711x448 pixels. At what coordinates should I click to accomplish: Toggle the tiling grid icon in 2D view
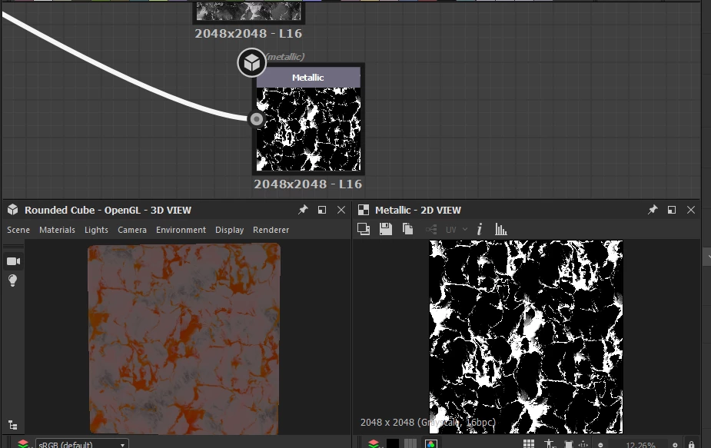coord(529,444)
